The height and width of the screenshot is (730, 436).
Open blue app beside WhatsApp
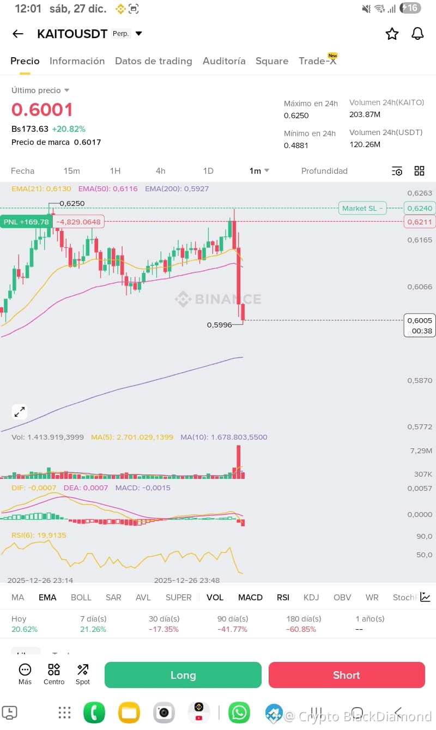(274, 713)
